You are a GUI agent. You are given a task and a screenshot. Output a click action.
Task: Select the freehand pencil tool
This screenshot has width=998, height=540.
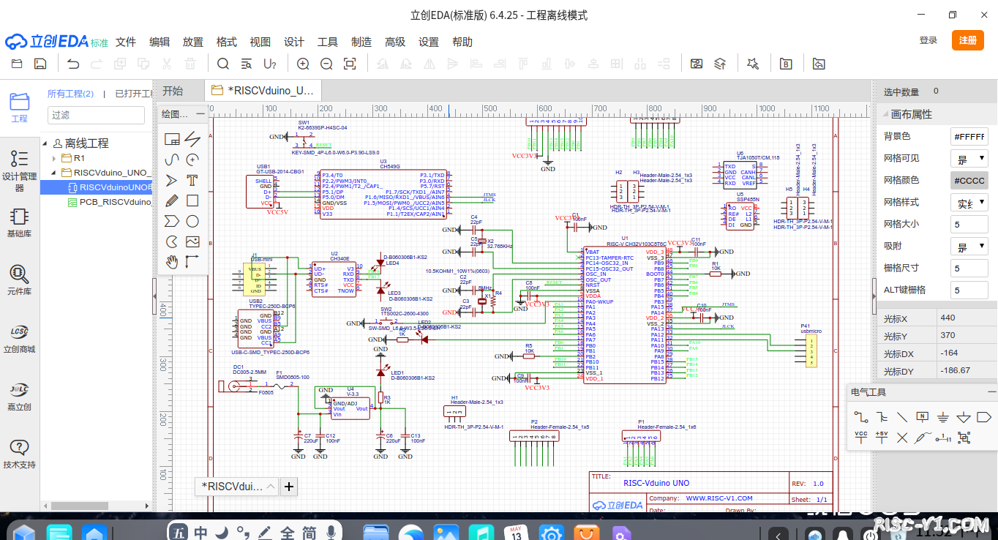(172, 200)
